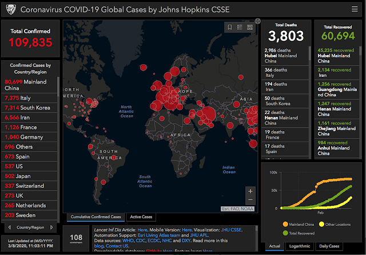The image size is (366, 255).
Task: Select Netherlands row with 265 cases
Action: pos(29,205)
